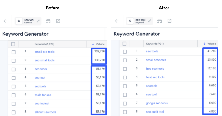This screenshot has height=116, width=222.
Task: Open the 'seo audit tool' keyword link
Action: click(x=155, y=112)
